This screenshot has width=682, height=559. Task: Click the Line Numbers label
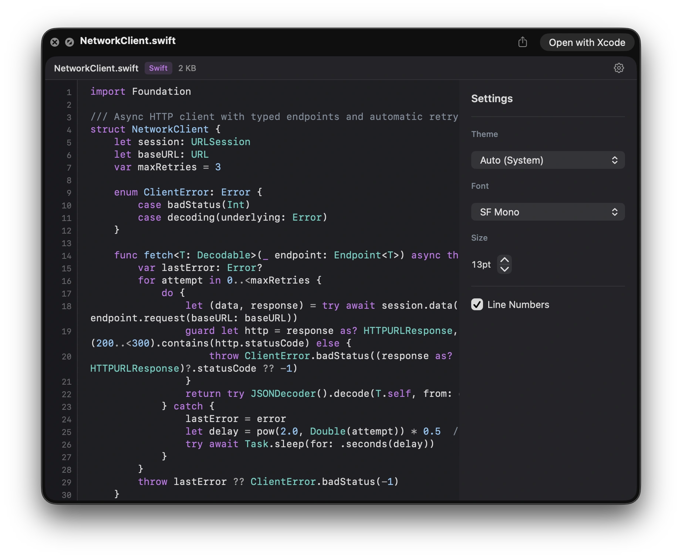coord(518,305)
